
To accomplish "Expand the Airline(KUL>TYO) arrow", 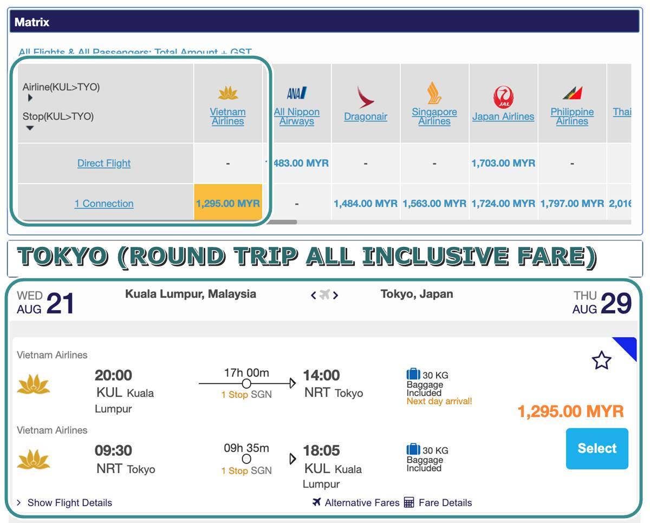I will (x=30, y=98).
